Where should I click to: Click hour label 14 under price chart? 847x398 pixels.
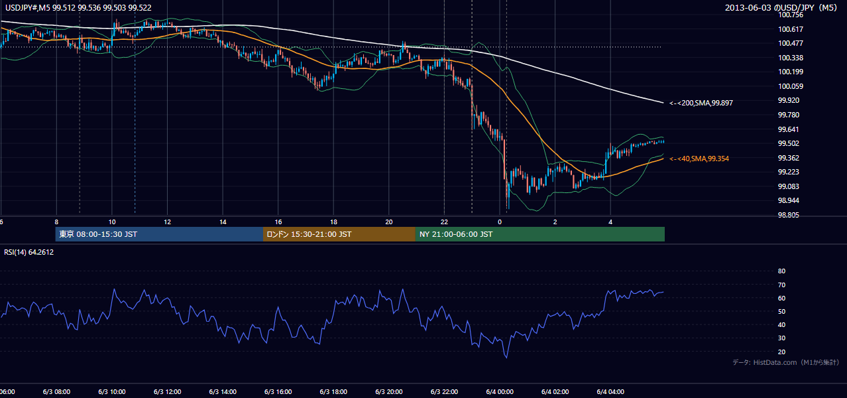[223, 222]
